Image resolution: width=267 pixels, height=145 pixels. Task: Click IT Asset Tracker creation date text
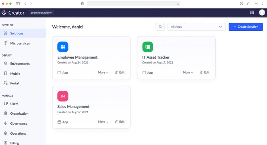pos(158,62)
